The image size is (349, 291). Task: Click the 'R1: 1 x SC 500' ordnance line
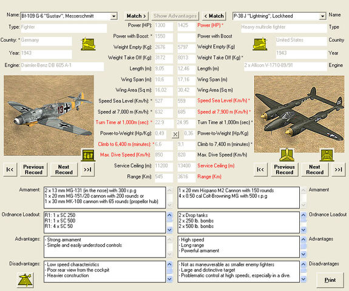[x=60, y=221]
